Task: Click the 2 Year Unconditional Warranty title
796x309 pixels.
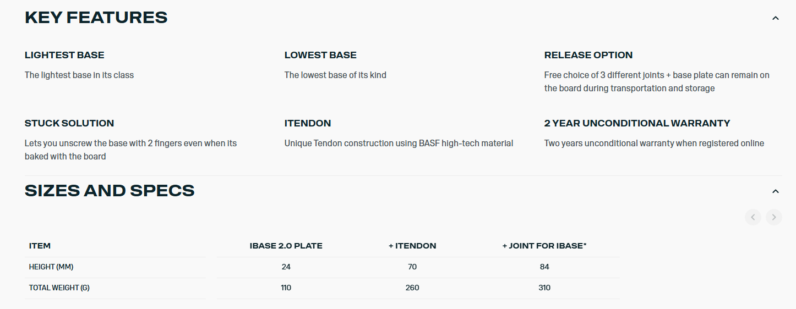Action: click(x=637, y=123)
